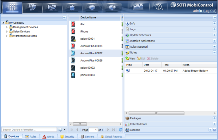Open the search options dropdown arrow
The image size is (218, 140).
(64, 130)
